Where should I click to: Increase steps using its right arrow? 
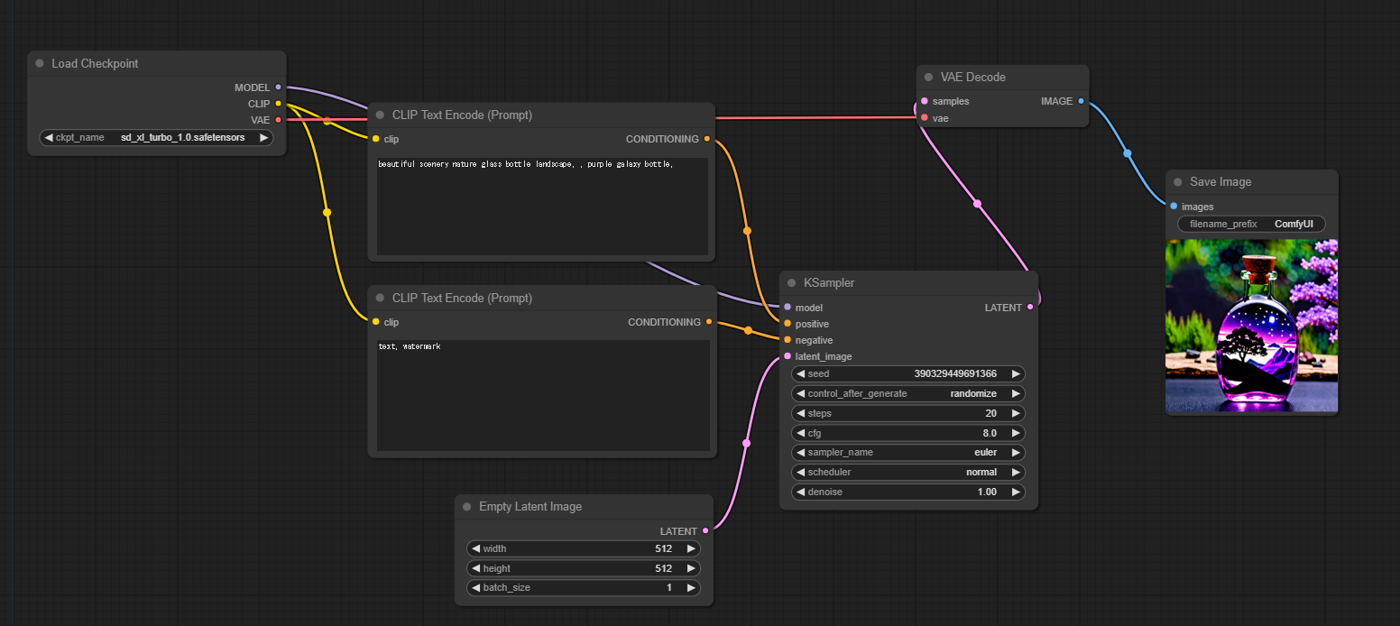pos(1016,414)
